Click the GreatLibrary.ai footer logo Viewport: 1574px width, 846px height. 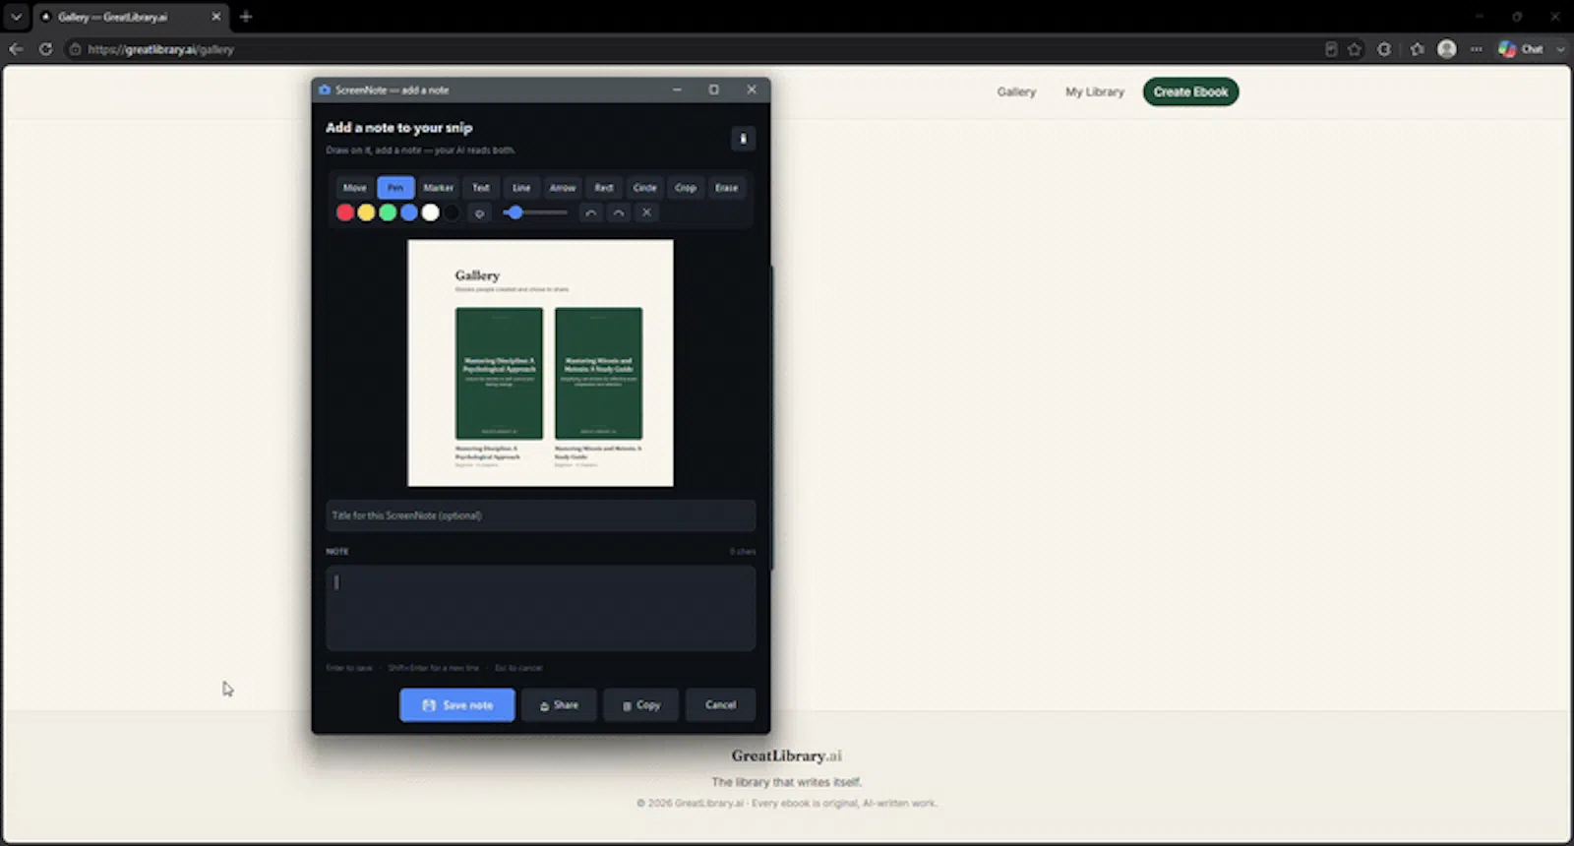(787, 755)
